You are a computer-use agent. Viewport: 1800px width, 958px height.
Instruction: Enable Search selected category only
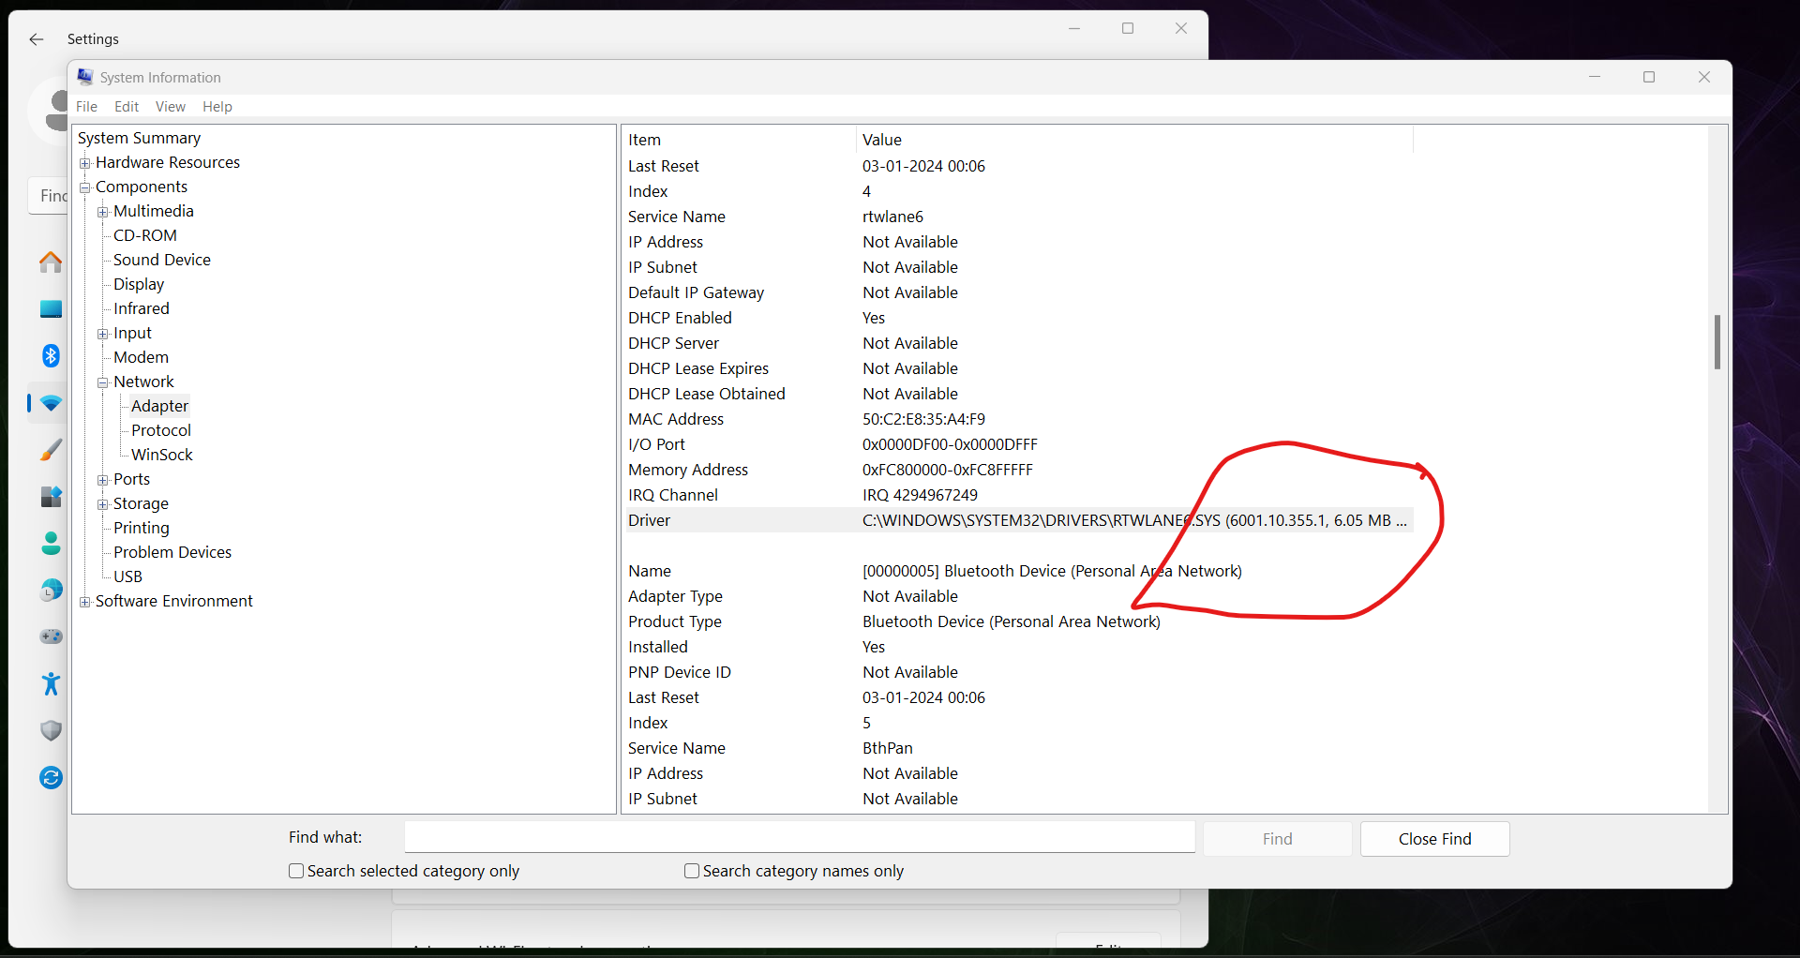coord(295,871)
